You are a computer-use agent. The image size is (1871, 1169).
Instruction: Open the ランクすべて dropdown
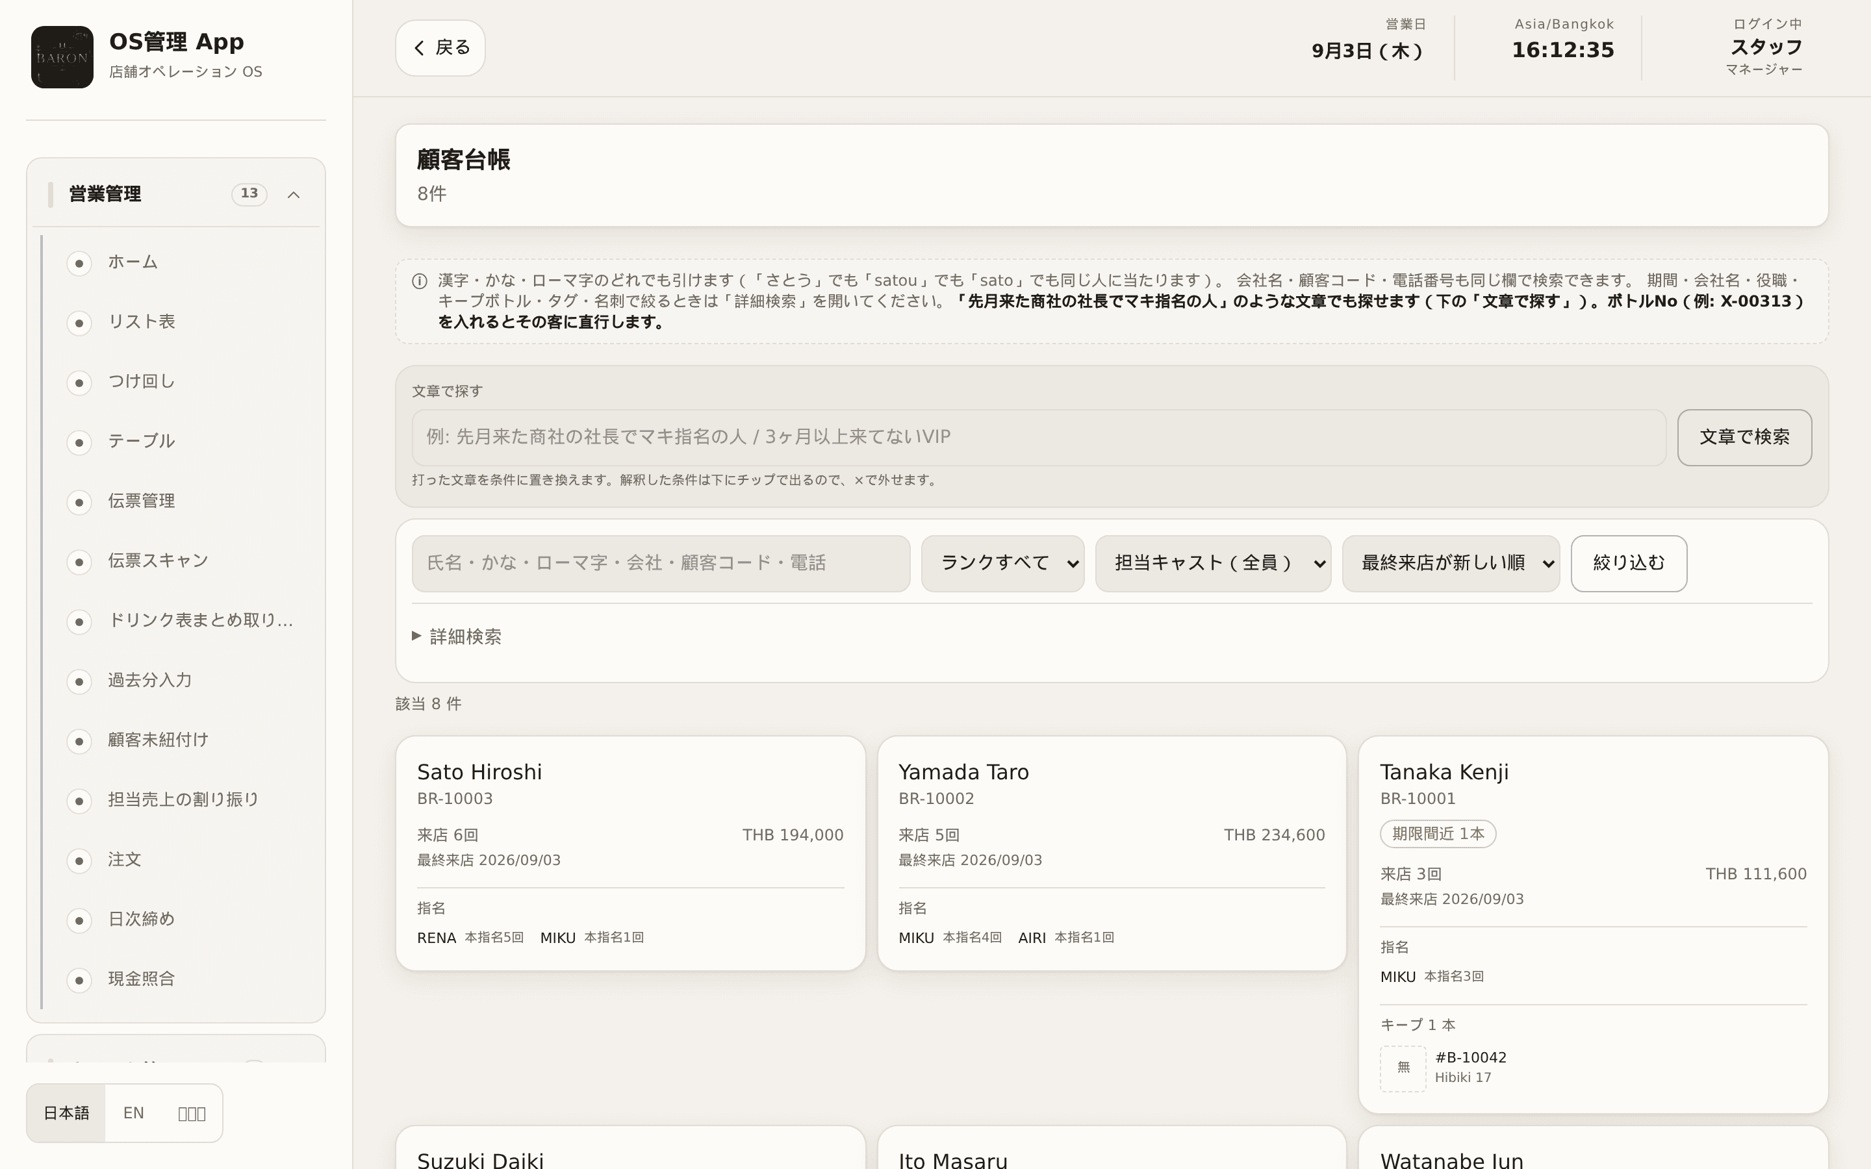(x=1003, y=564)
